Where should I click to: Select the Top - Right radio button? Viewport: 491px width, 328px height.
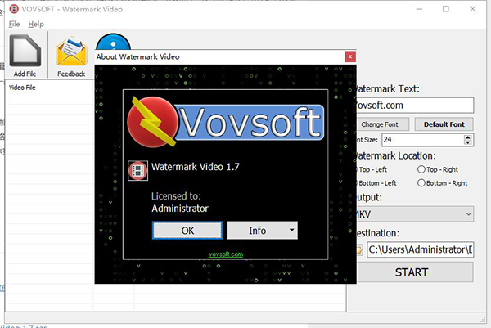click(421, 169)
